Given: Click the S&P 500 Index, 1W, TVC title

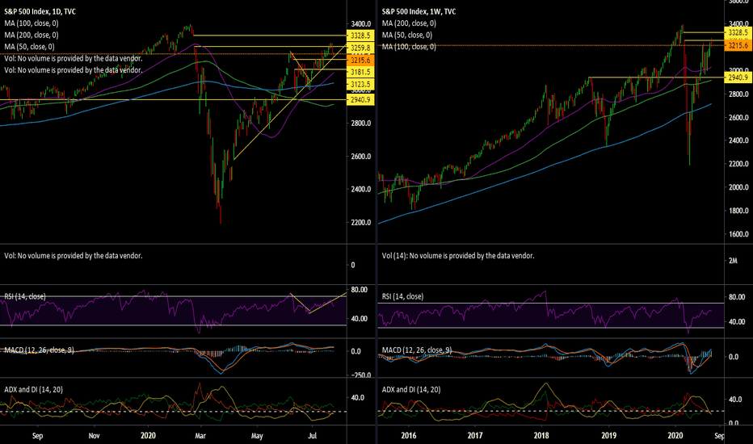Looking at the screenshot, I should [x=419, y=11].
